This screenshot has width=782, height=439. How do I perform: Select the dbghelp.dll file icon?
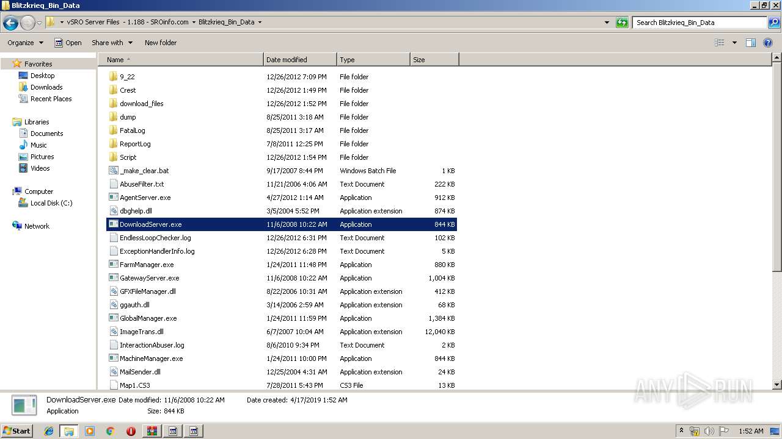pos(113,211)
